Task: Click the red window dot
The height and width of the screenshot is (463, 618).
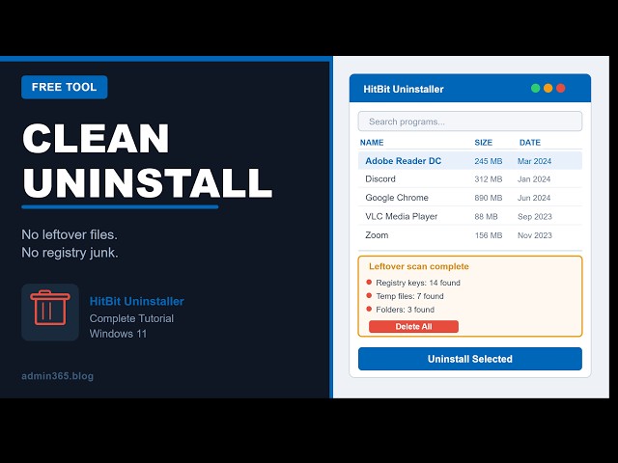Action: [560, 88]
